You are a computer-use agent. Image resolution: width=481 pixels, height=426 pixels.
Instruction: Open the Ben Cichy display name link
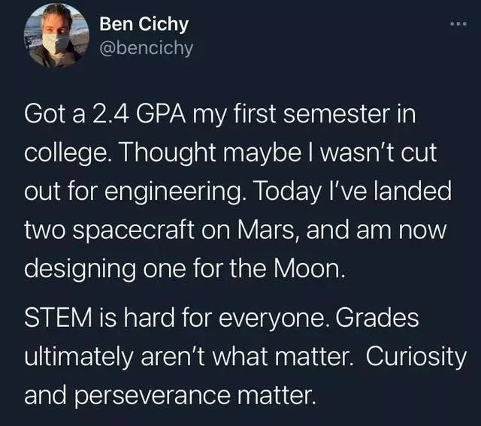click(x=144, y=24)
